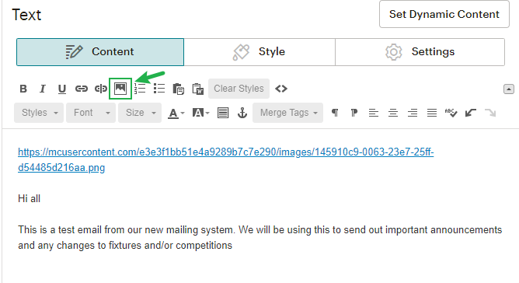Justify the text
This screenshot has height=283, width=519.
[x=432, y=113]
